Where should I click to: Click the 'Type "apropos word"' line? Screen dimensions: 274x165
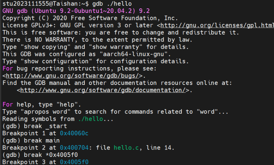(115, 112)
